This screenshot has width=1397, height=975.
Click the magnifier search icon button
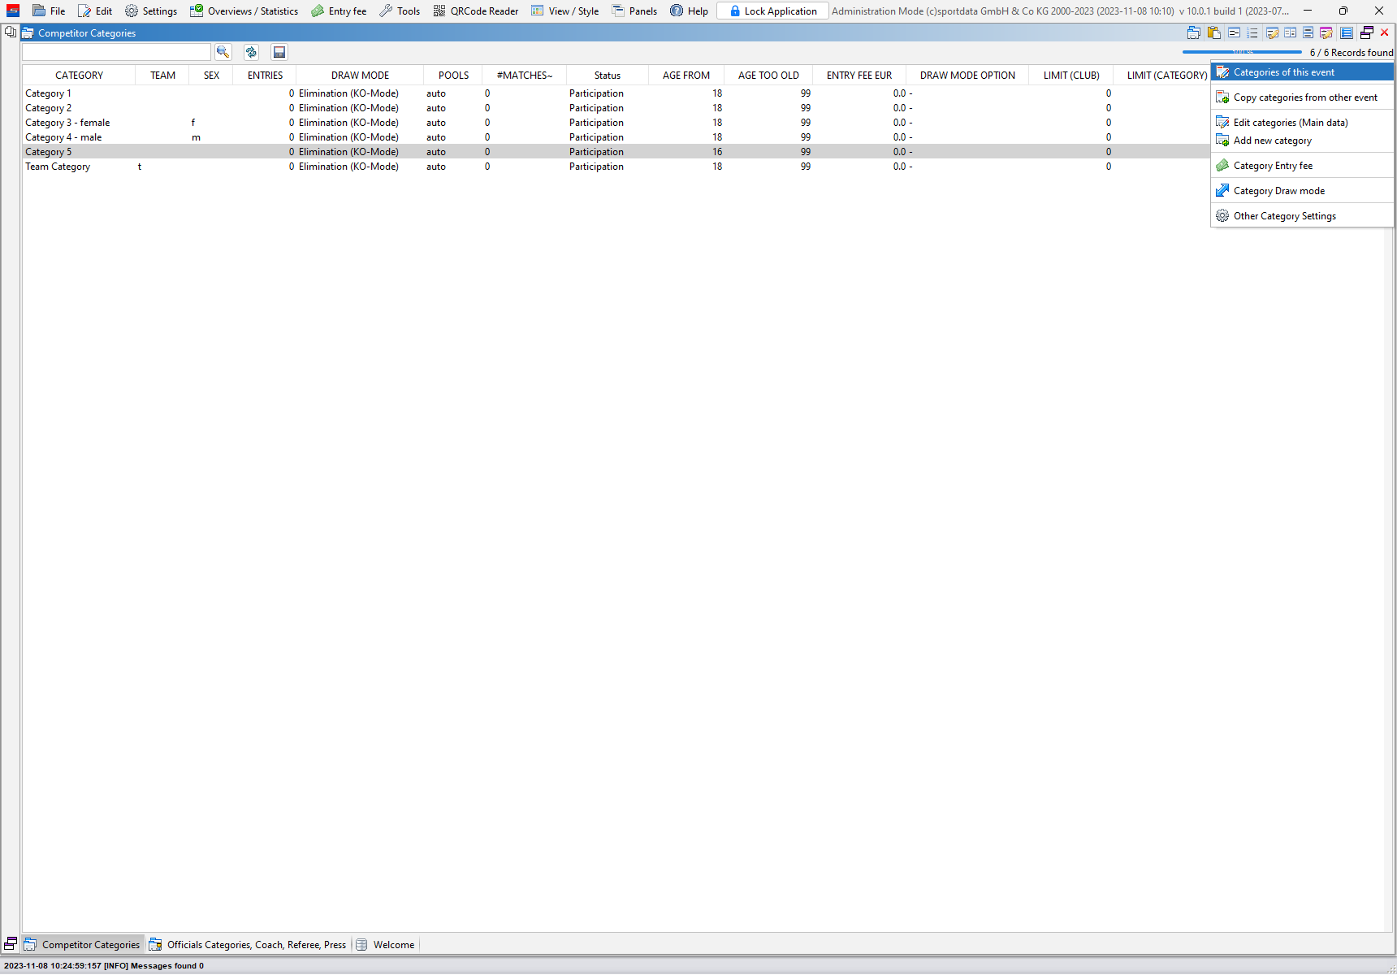(x=223, y=52)
